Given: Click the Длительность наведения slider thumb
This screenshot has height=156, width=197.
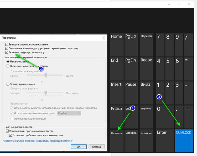Looking at the screenshot, I should click(x=46, y=75).
